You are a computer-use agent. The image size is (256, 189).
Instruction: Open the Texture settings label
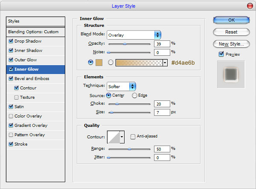click(x=27, y=97)
